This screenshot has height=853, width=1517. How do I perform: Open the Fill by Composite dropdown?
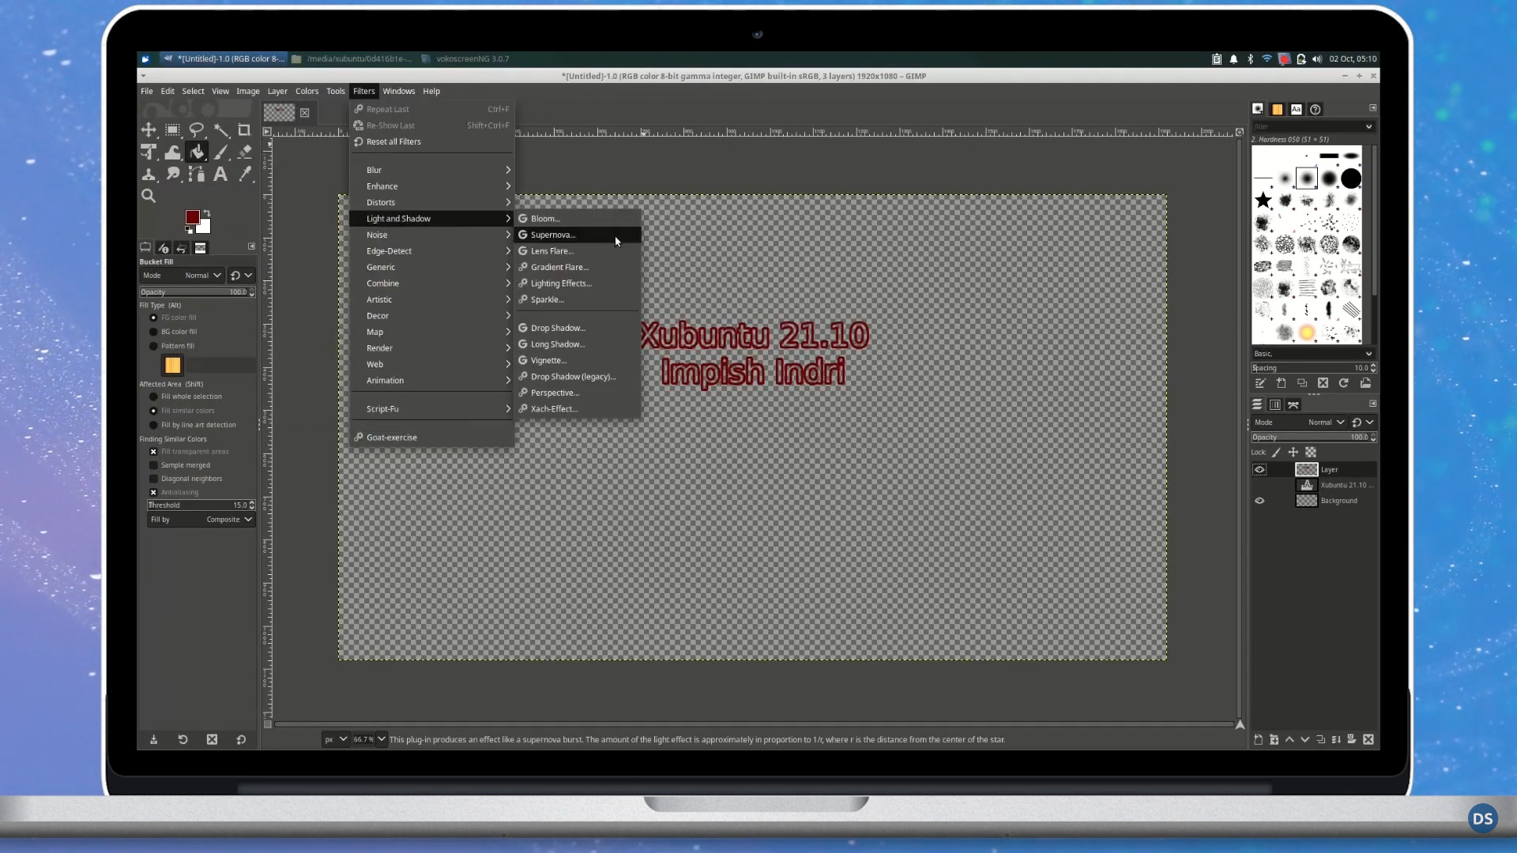coord(201,520)
